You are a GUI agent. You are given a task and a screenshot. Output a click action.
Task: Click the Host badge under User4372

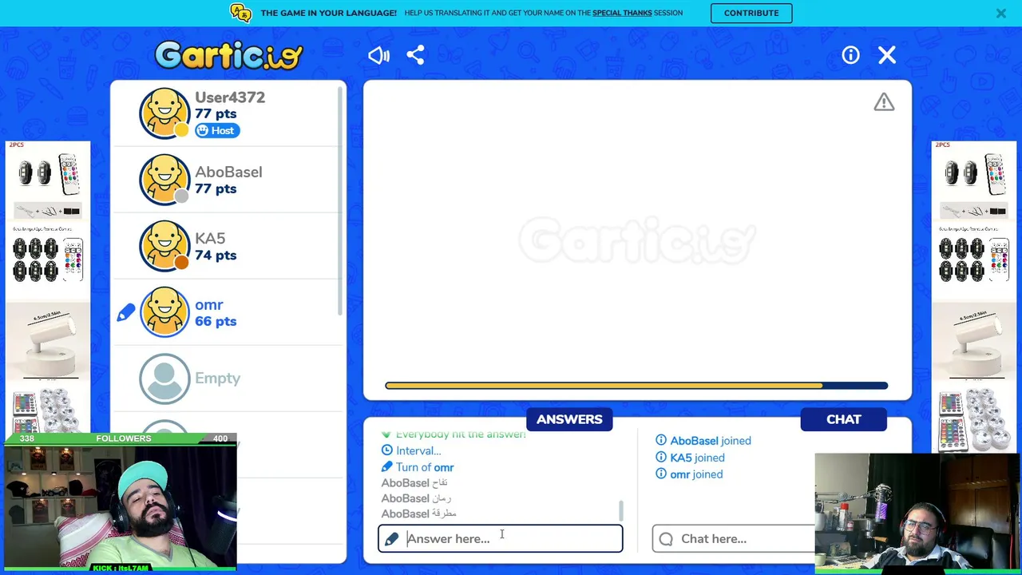pyautogui.click(x=217, y=130)
